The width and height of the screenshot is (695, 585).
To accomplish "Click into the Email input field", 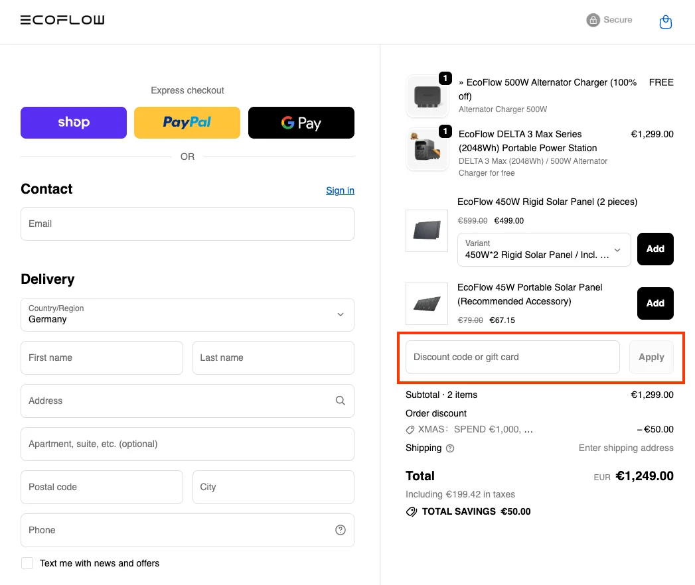I will point(187,224).
